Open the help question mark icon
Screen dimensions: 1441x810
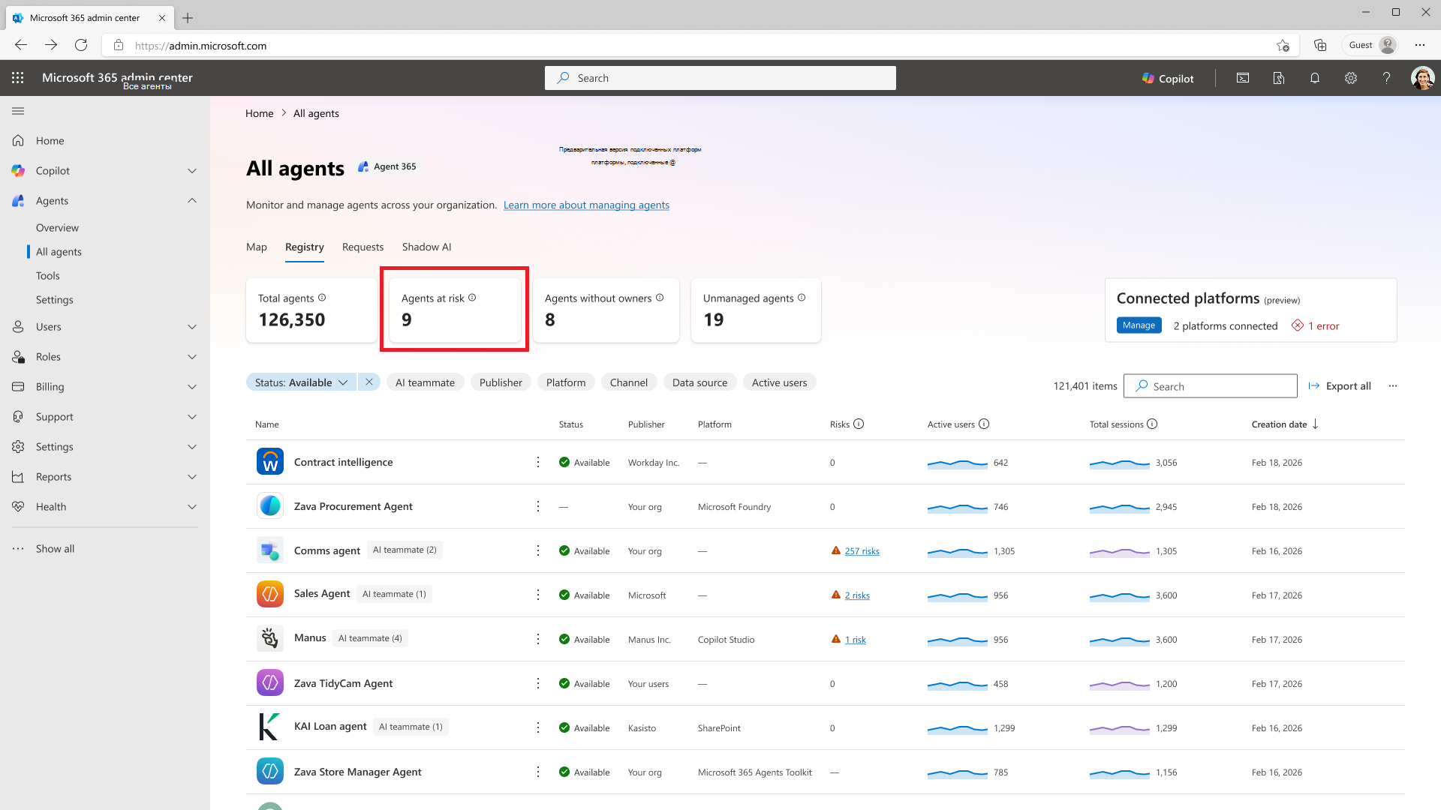click(x=1387, y=78)
